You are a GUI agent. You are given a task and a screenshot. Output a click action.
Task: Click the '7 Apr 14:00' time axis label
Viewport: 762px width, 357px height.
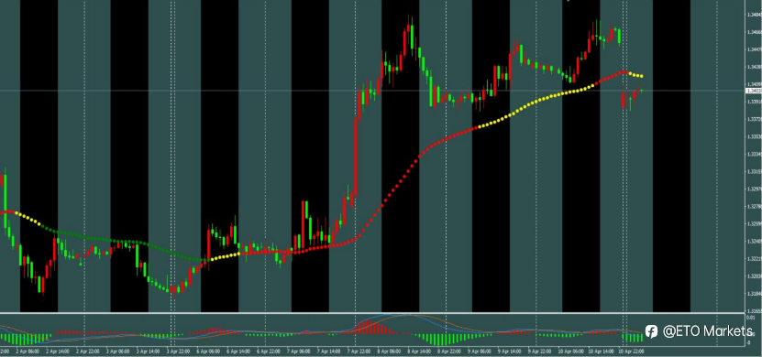[x=328, y=352]
